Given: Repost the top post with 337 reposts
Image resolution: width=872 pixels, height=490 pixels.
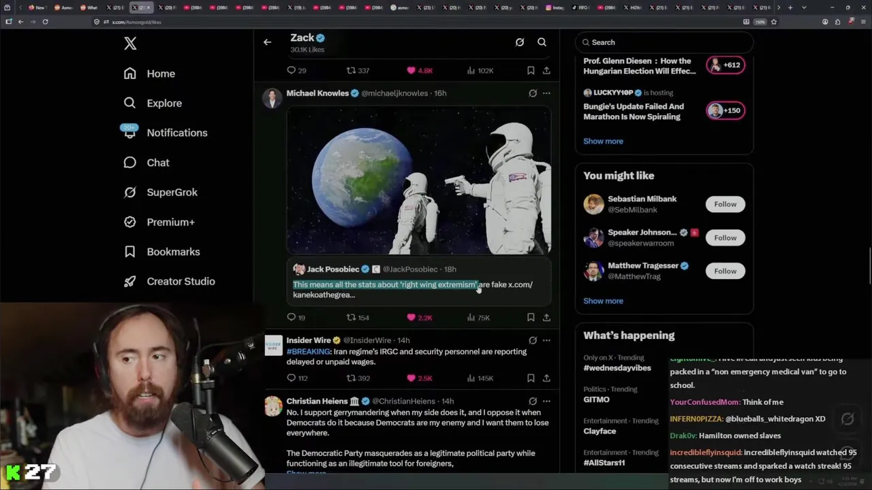Looking at the screenshot, I should (x=358, y=70).
